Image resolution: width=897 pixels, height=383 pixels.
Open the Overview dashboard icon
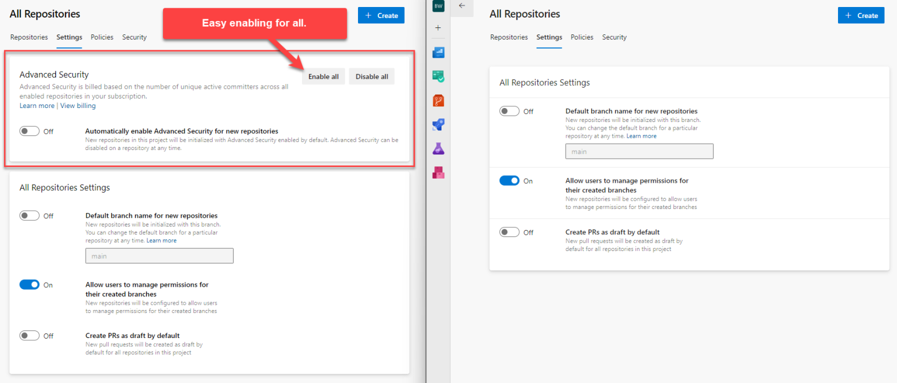[438, 52]
